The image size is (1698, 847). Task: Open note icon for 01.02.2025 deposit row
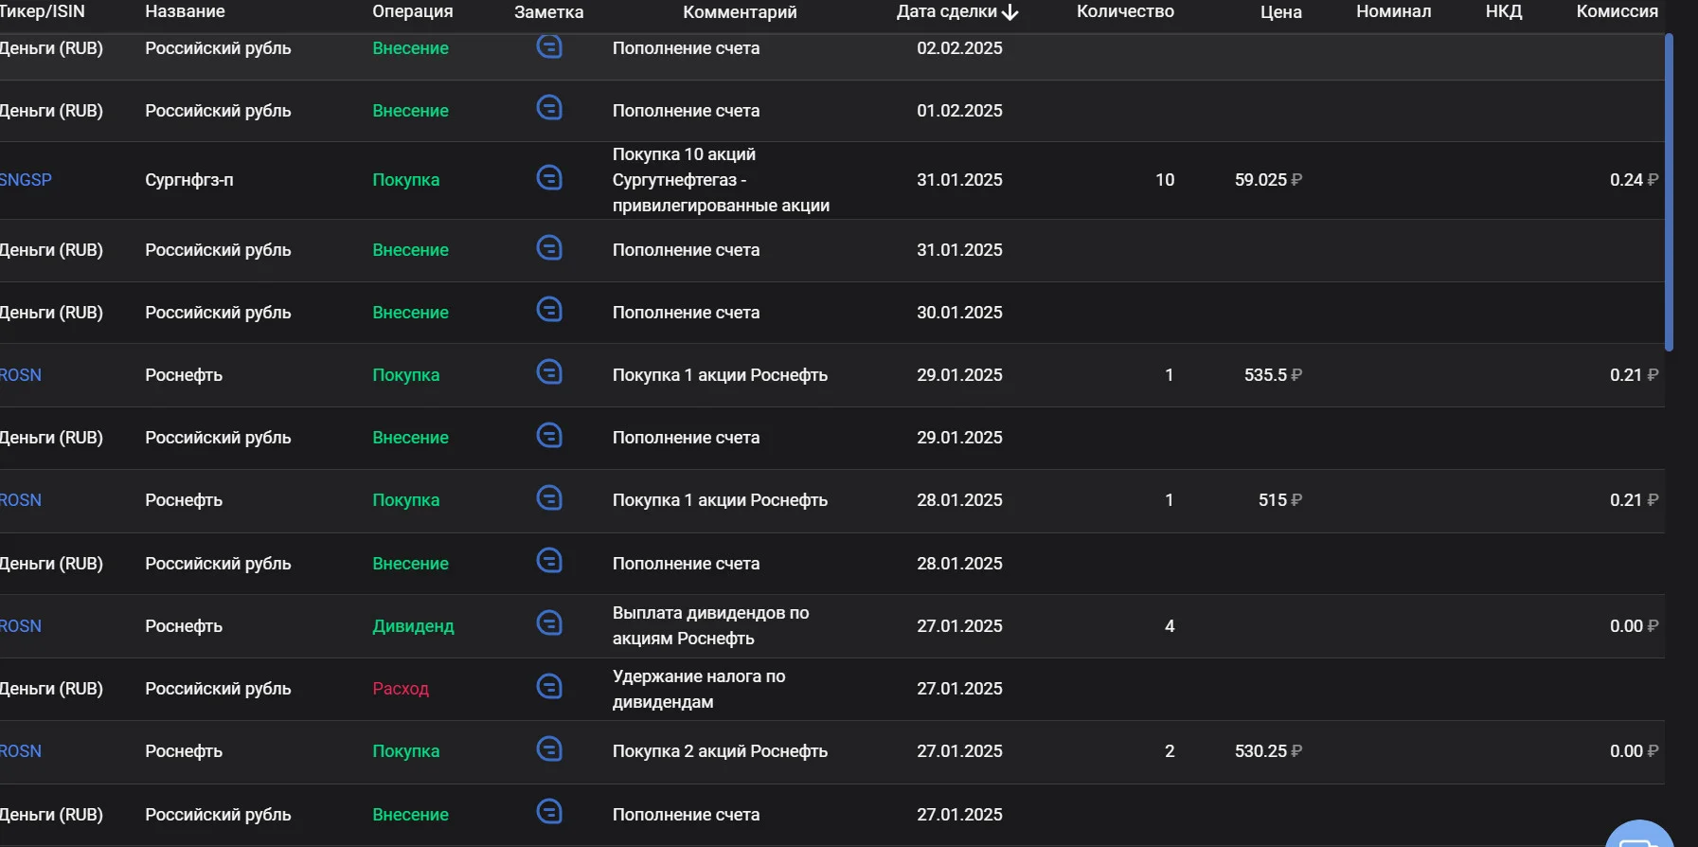[x=549, y=108]
